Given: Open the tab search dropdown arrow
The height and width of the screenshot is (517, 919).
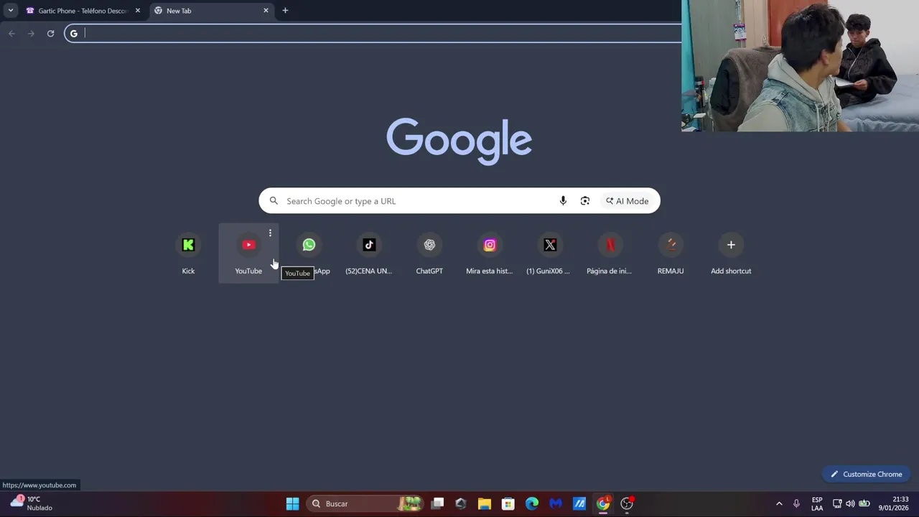Looking at the screenshot, I should coord(11,11).
